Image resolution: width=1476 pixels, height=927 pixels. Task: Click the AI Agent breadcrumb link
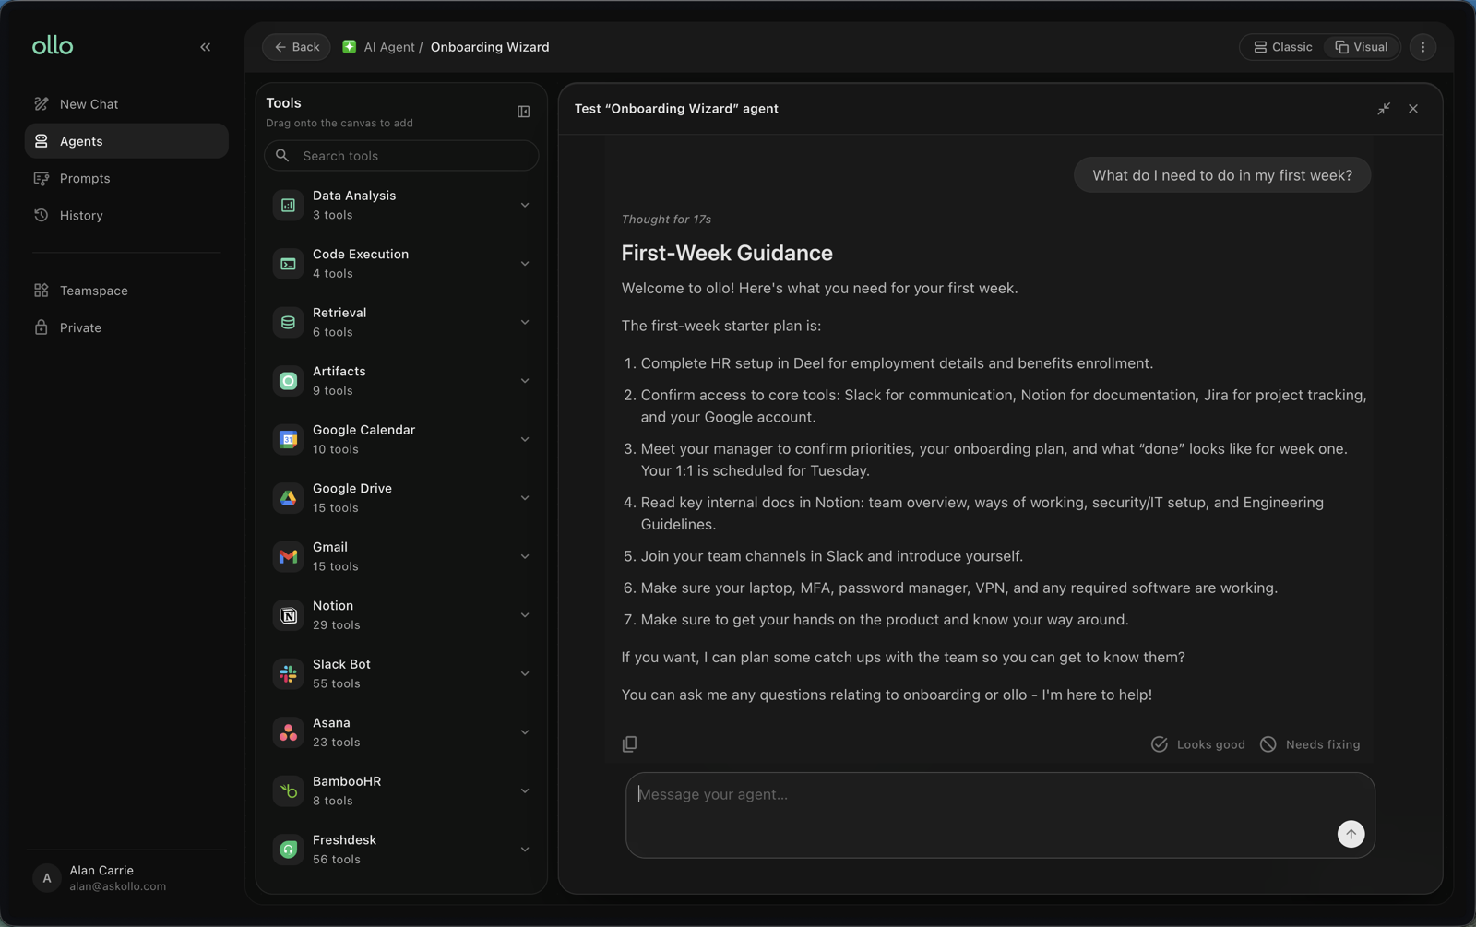coord(389,47)
